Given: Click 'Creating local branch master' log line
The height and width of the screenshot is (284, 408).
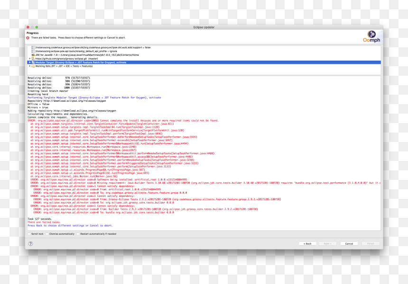Looking at the screenshot, I should [48, 91].
